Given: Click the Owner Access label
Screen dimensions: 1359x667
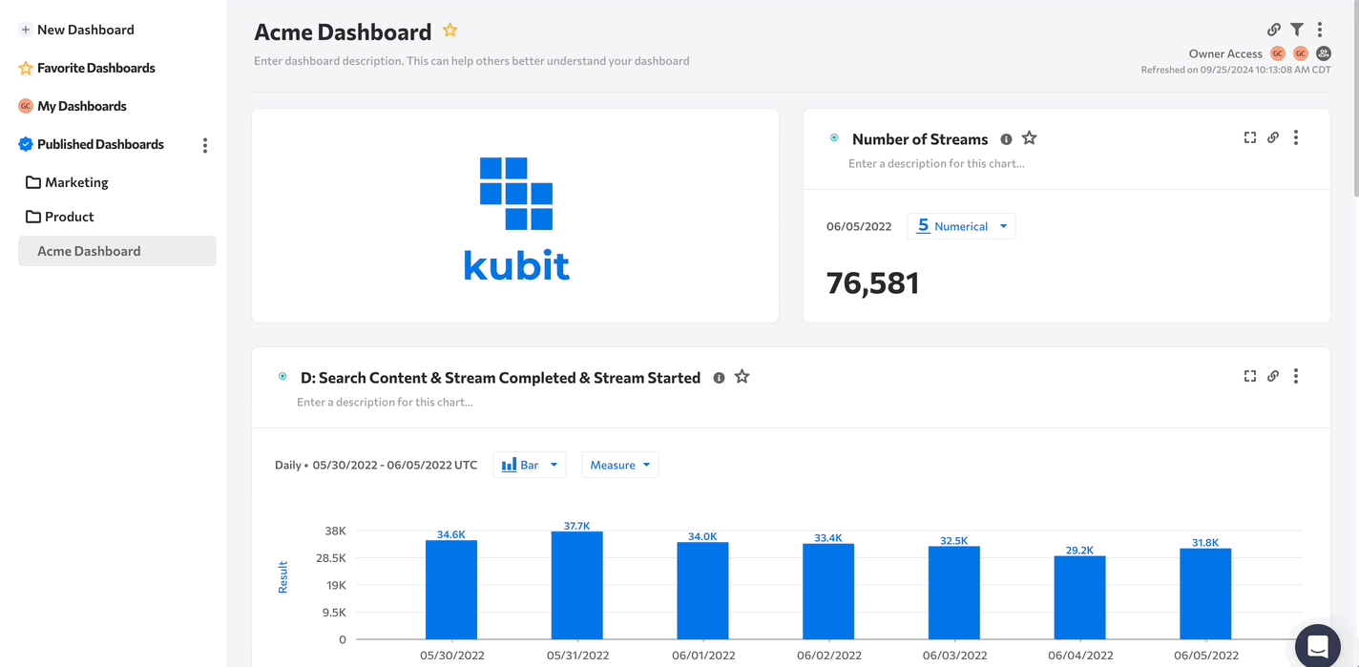Looking at the screenshot, I should [x=1225, y=53].
